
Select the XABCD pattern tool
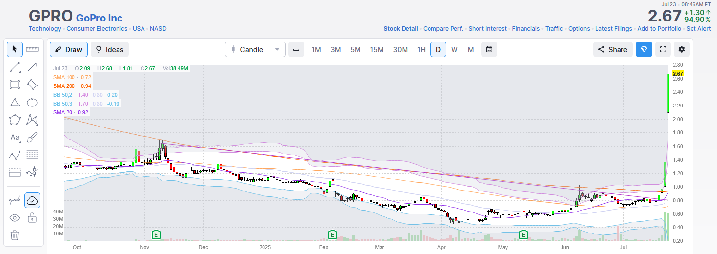point(32,120)
